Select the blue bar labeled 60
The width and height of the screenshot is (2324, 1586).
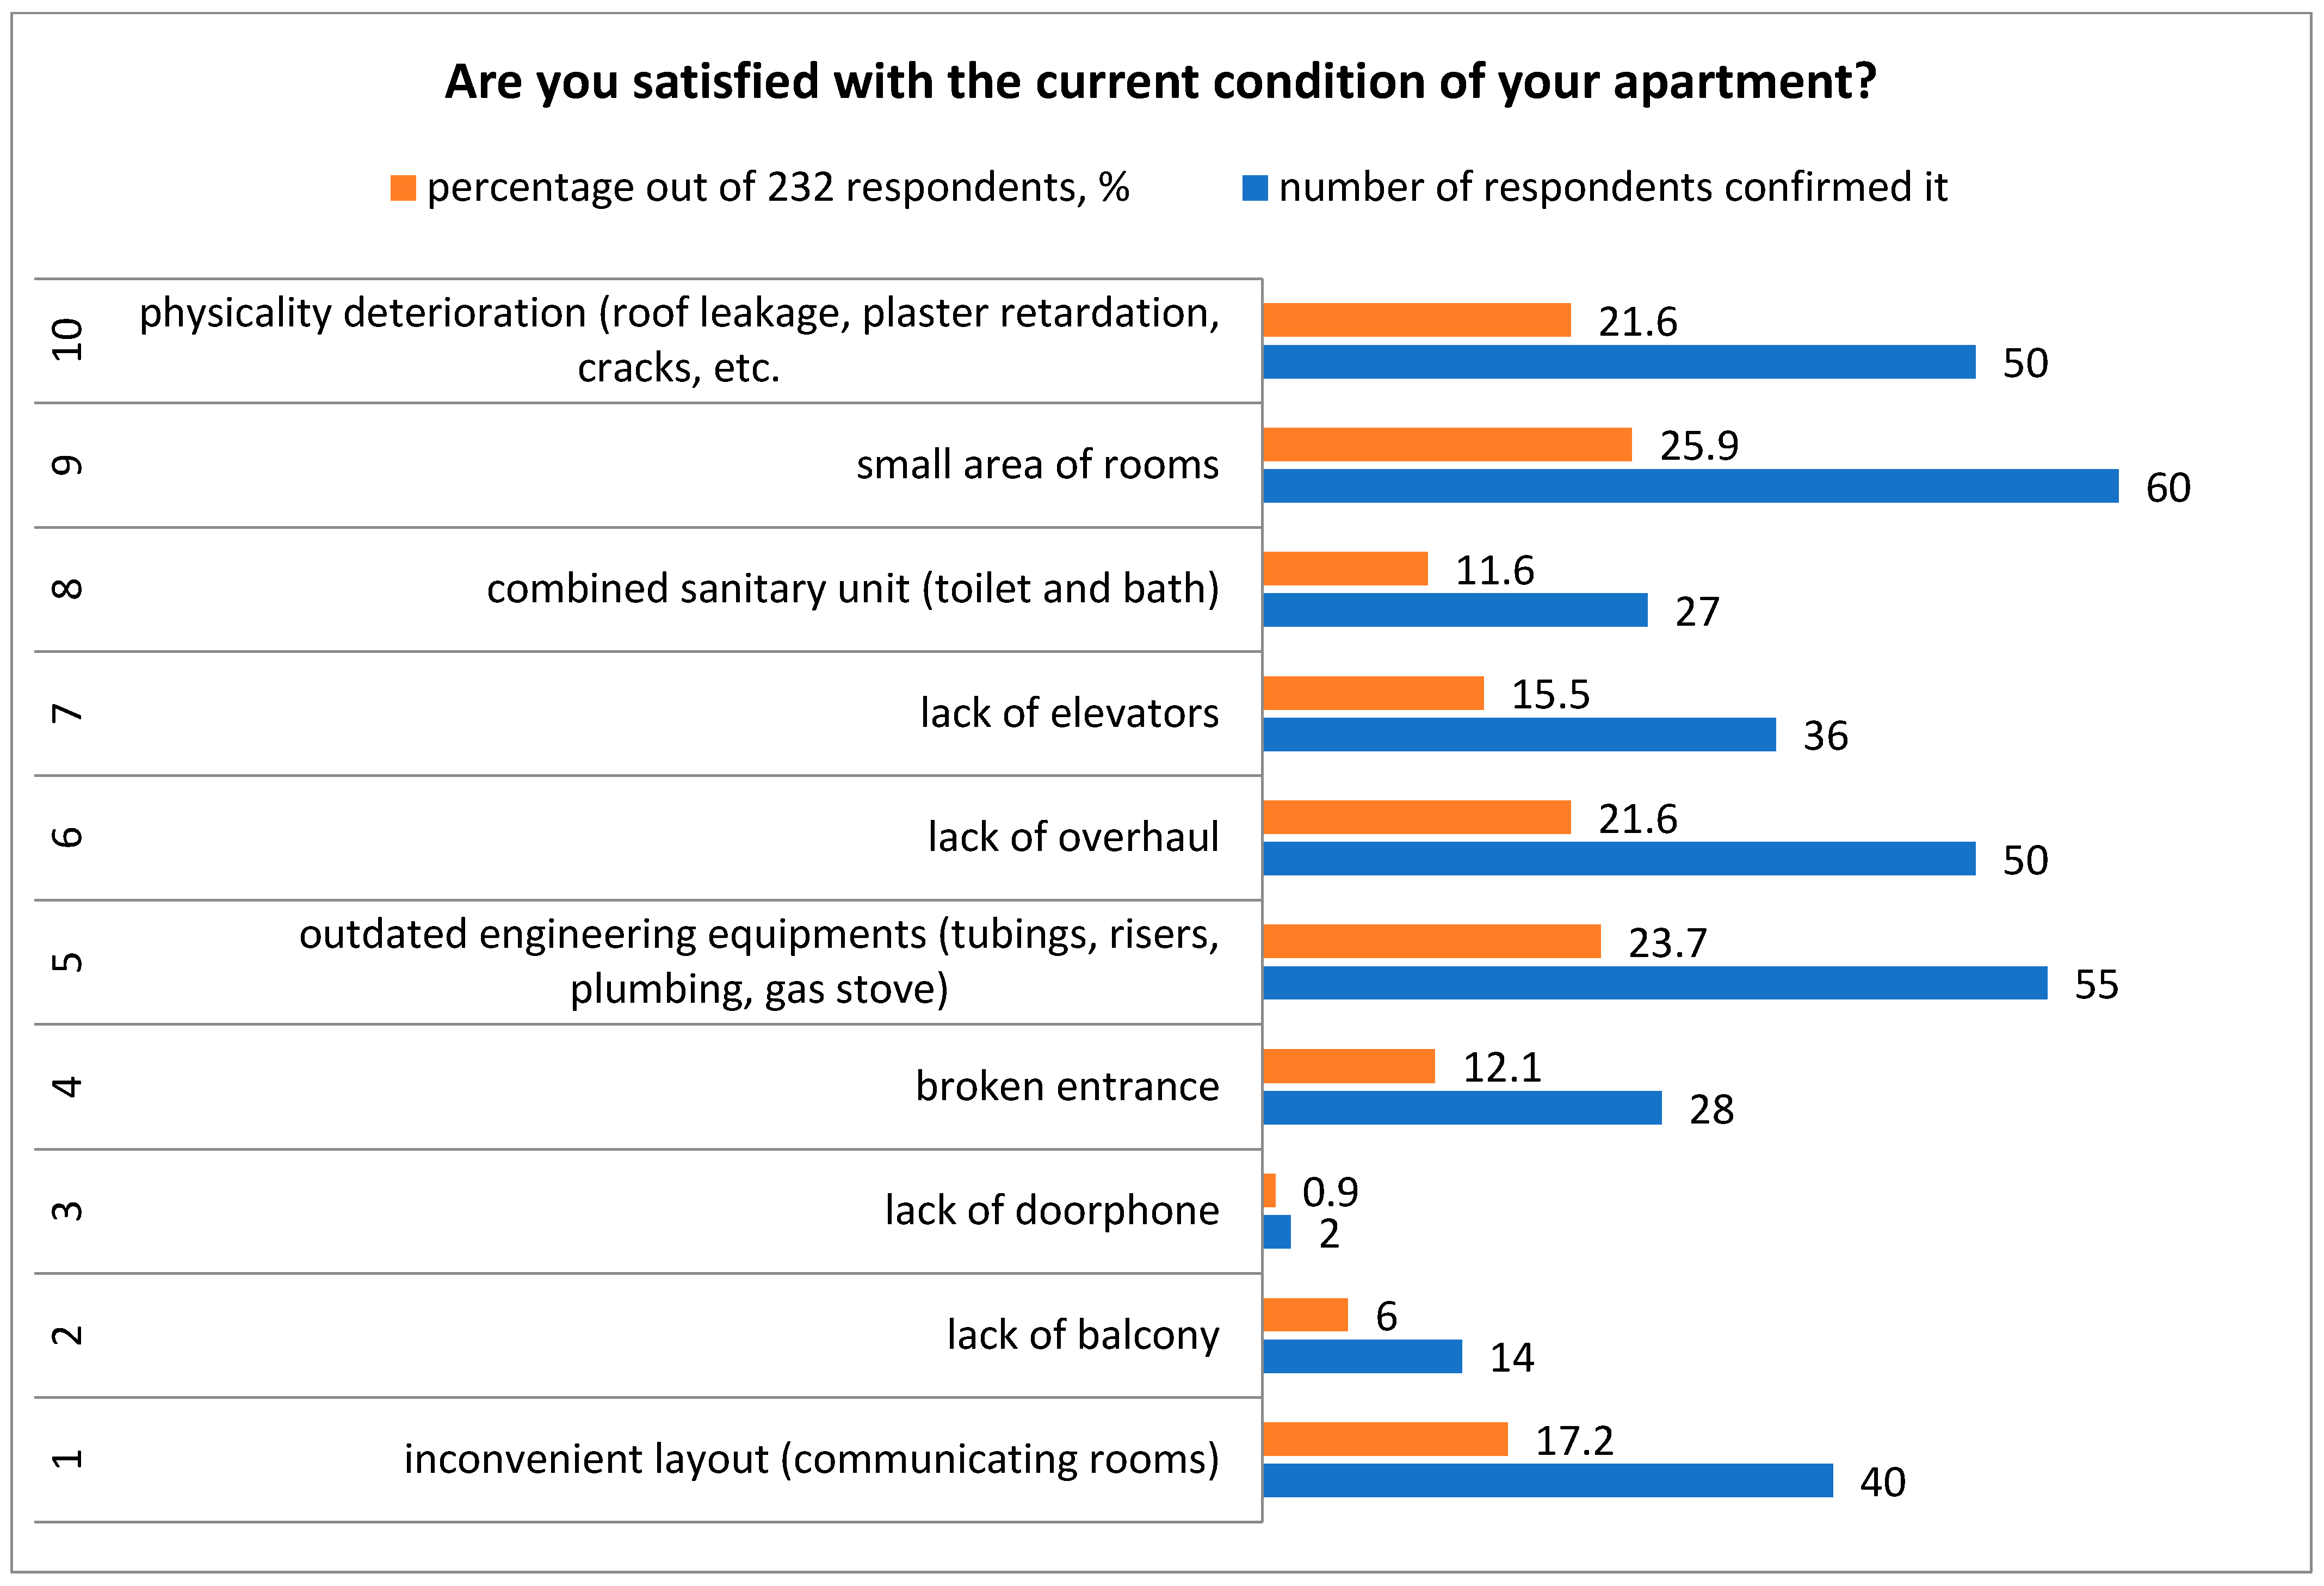click(x=1690, y=486)
